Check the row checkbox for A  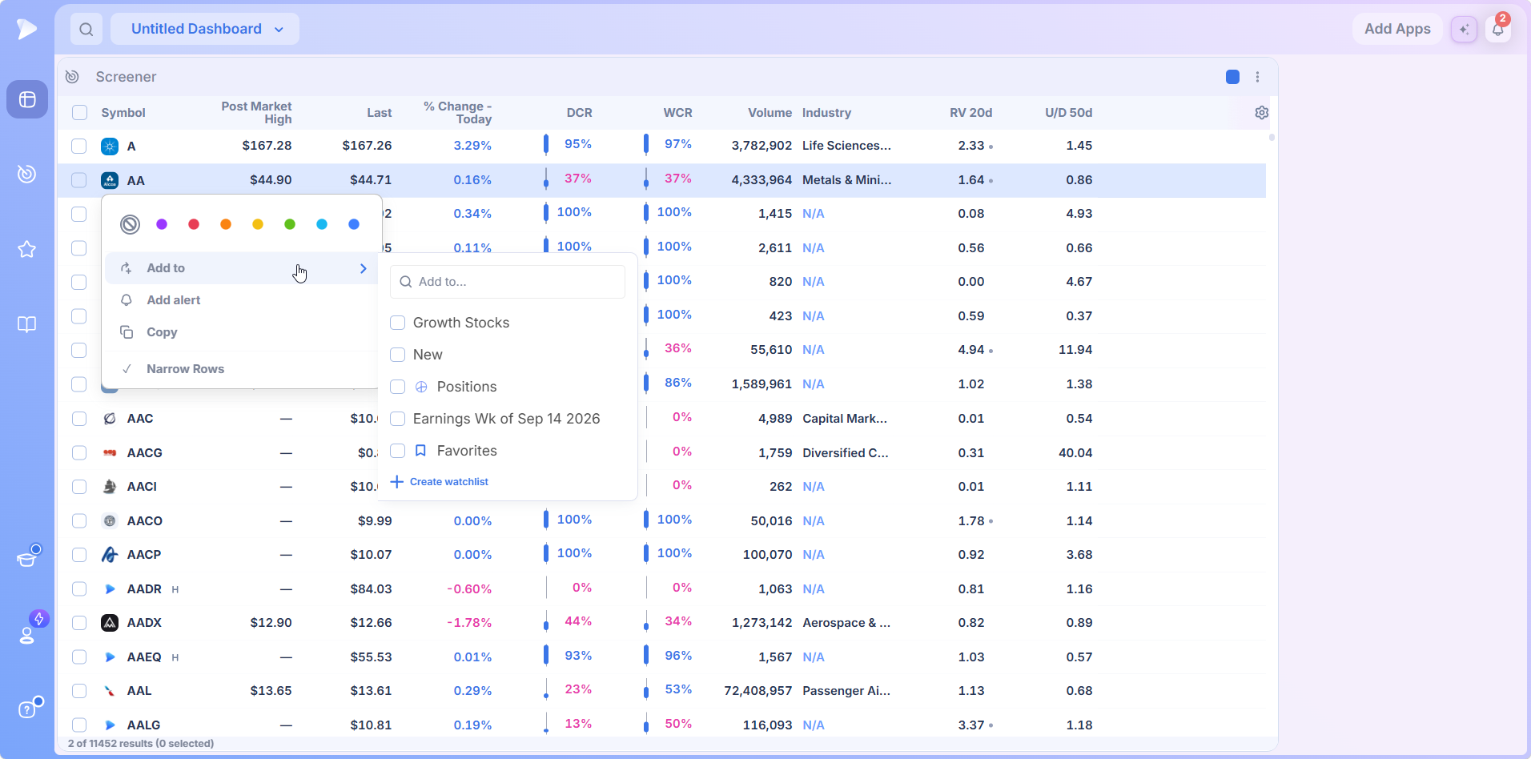click(78, 146)
